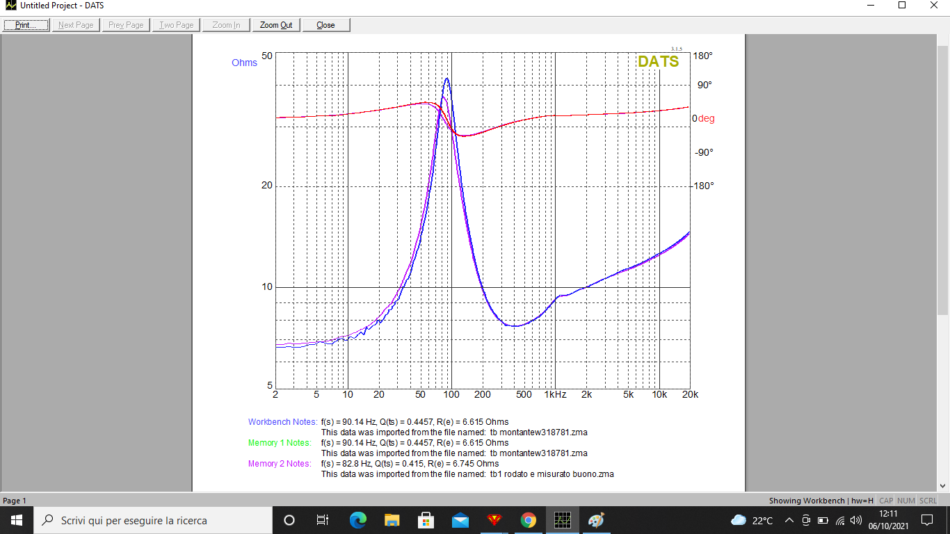Click the 'Page 1' status bar text
The height and width of the screenshot is (534, 950).
tap(15, 501)
